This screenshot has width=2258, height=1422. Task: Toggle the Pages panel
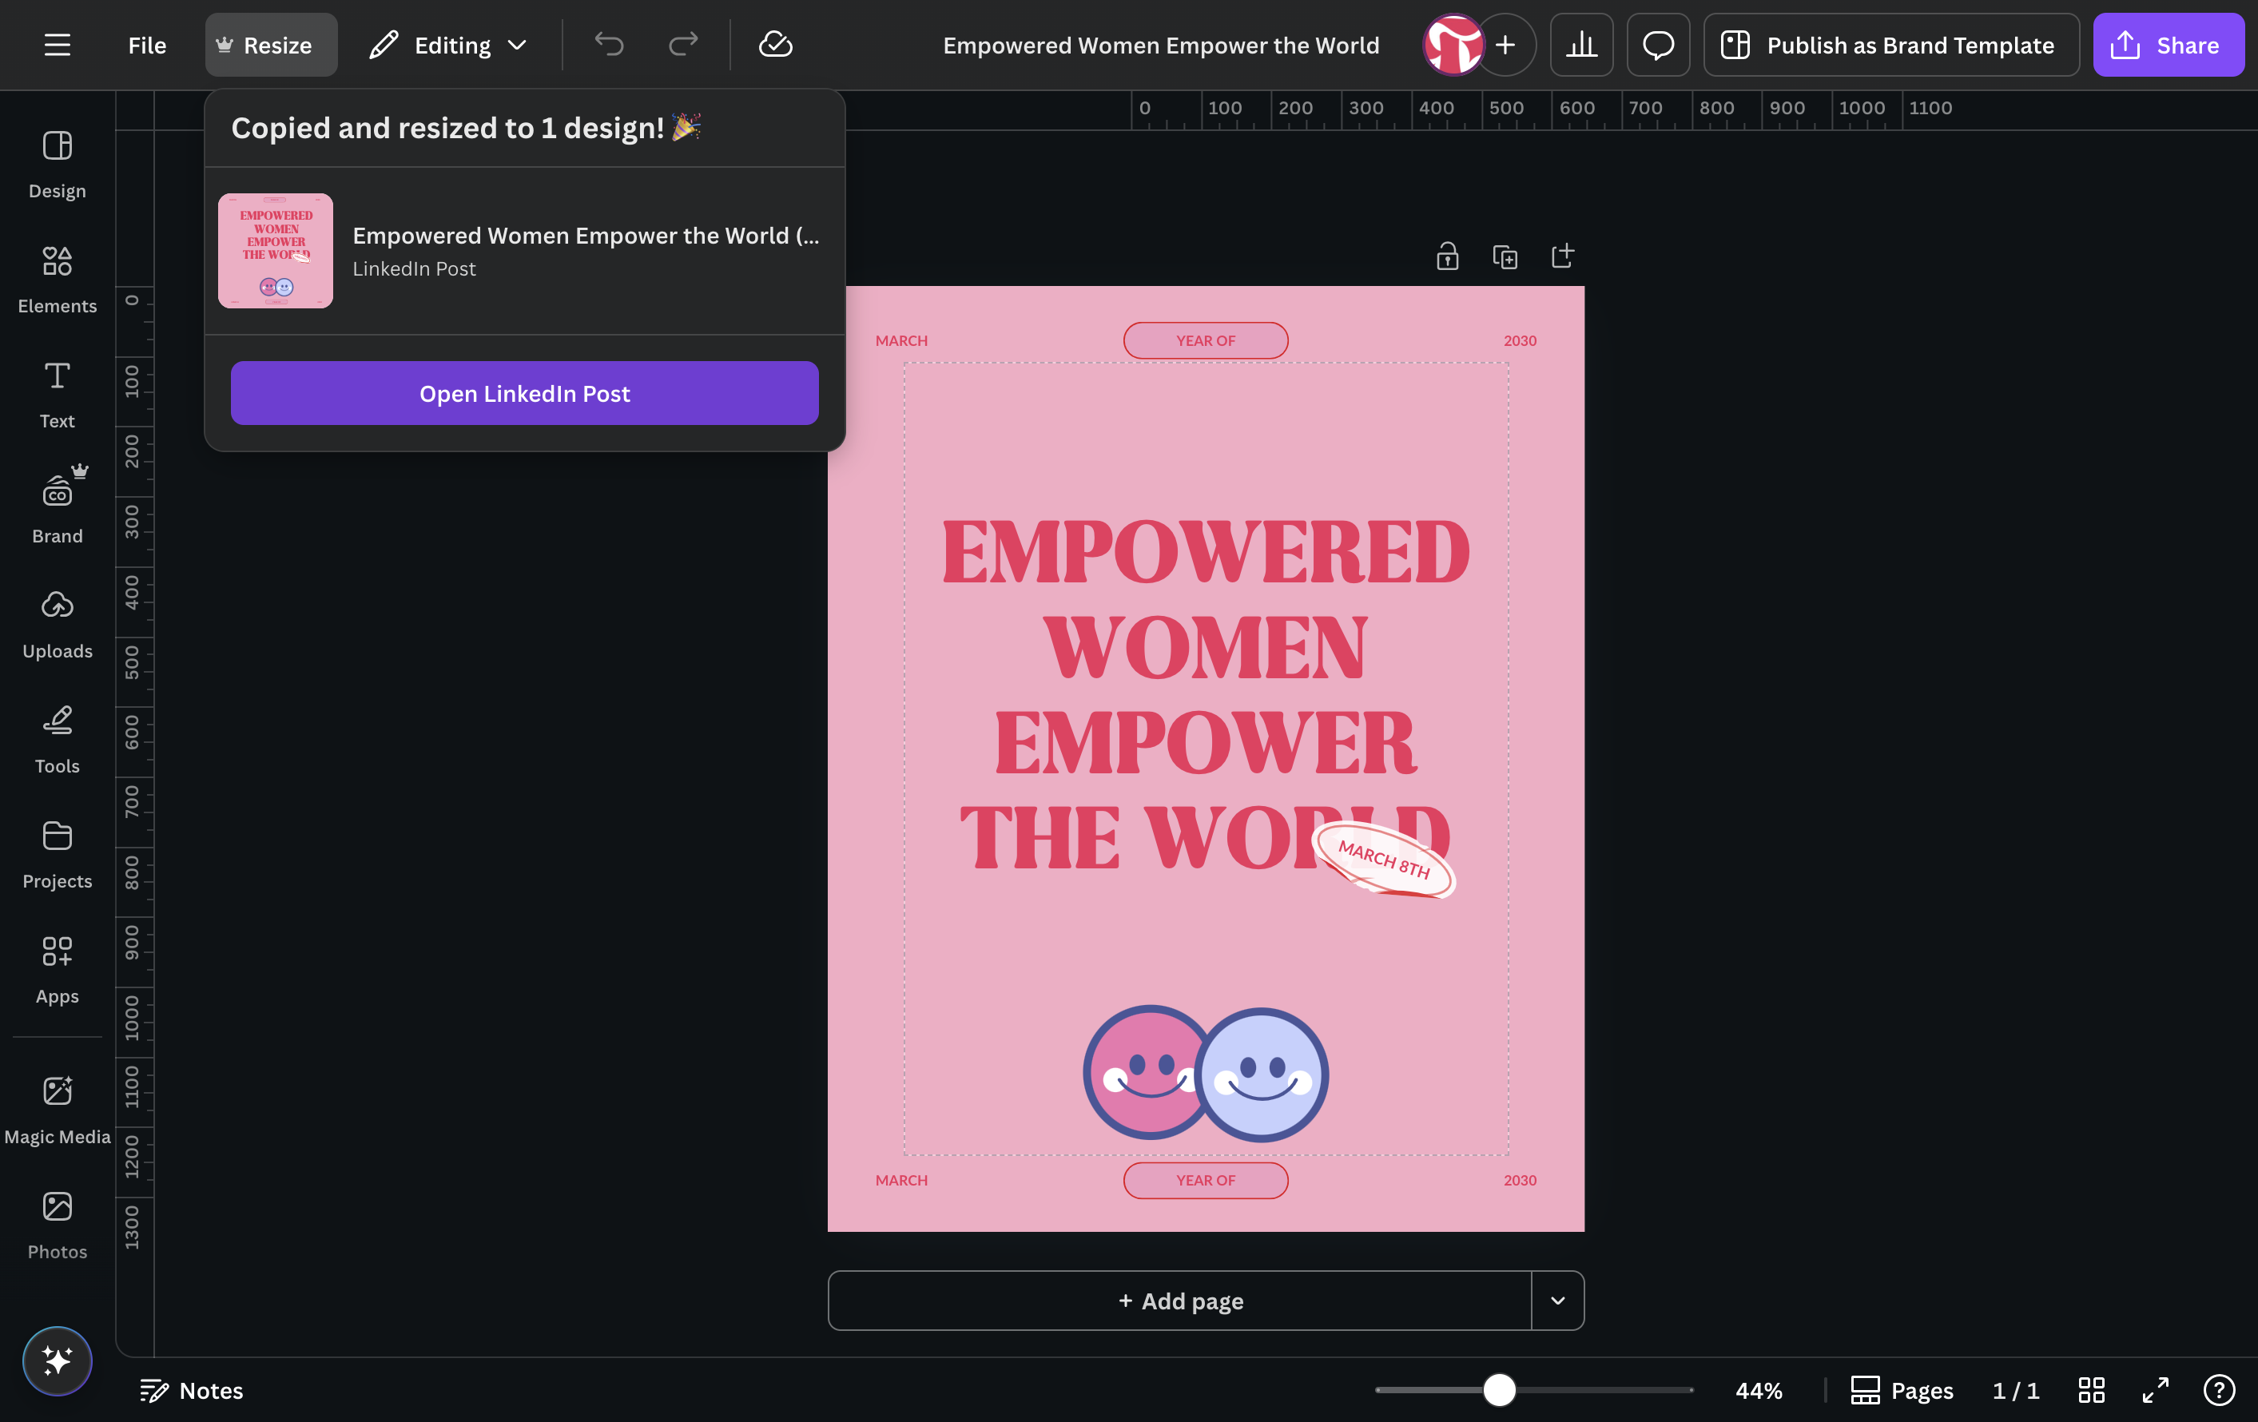[1902, 1390]
